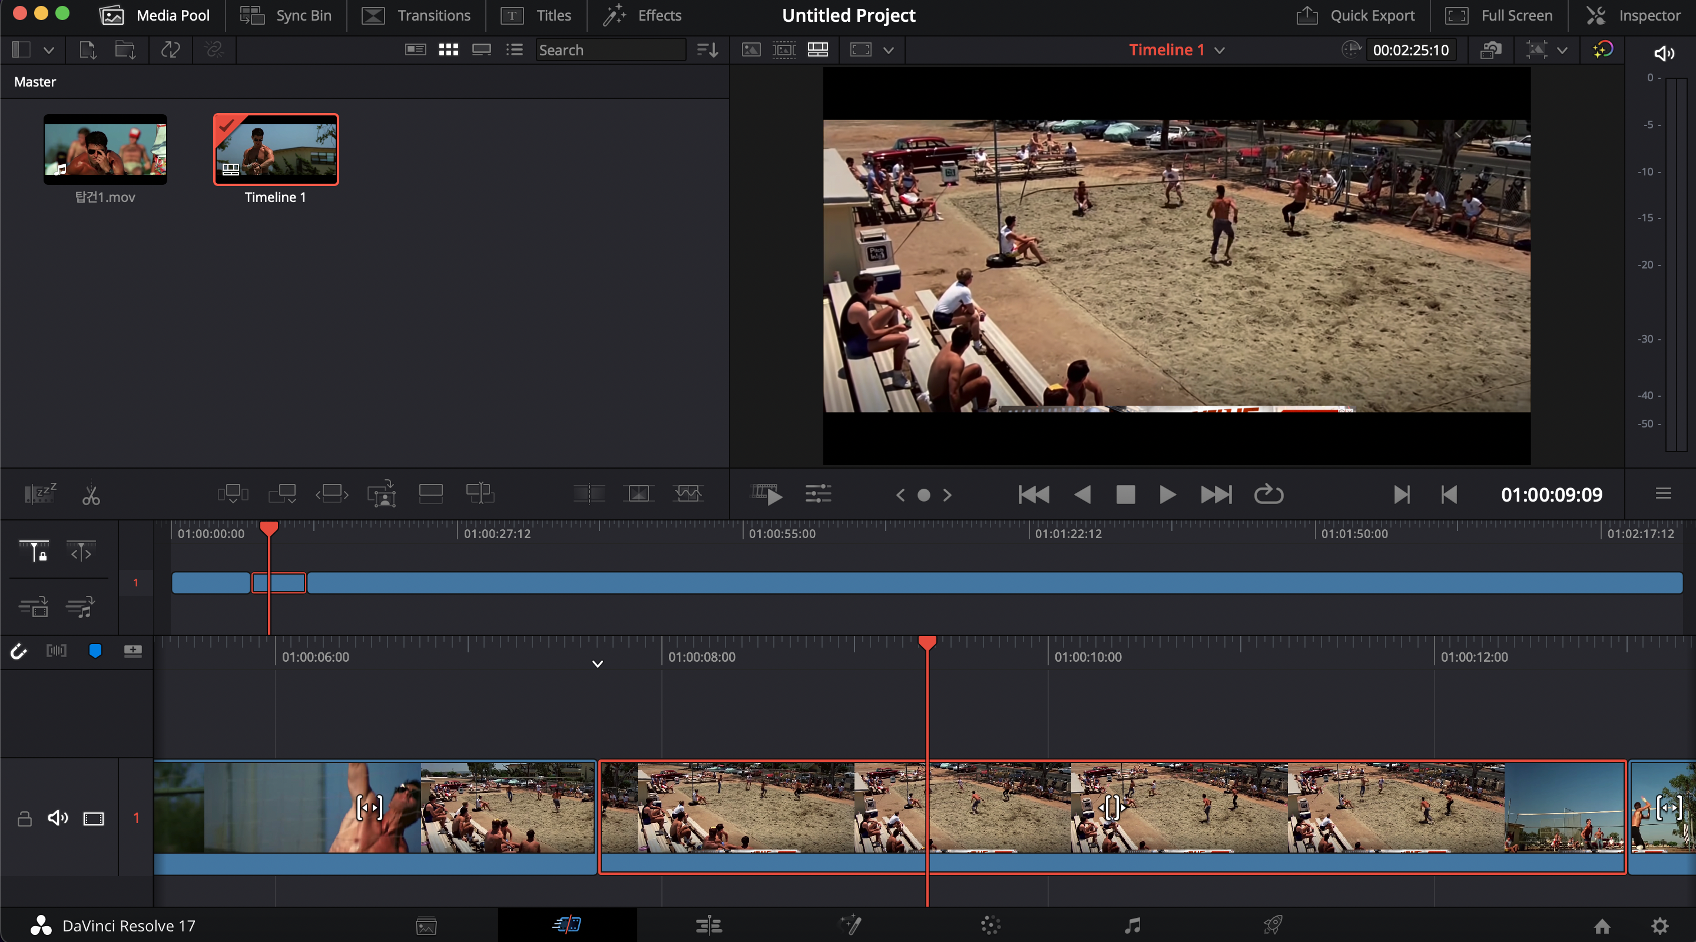Switch media pool to filmstrip view
The width and height of the screenshot is (1696, 942).
[482, 50]
